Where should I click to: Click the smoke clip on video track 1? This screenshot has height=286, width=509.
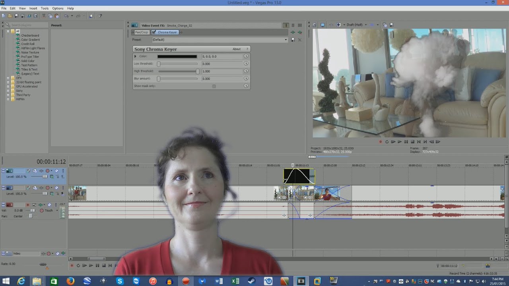coord(299,176)
